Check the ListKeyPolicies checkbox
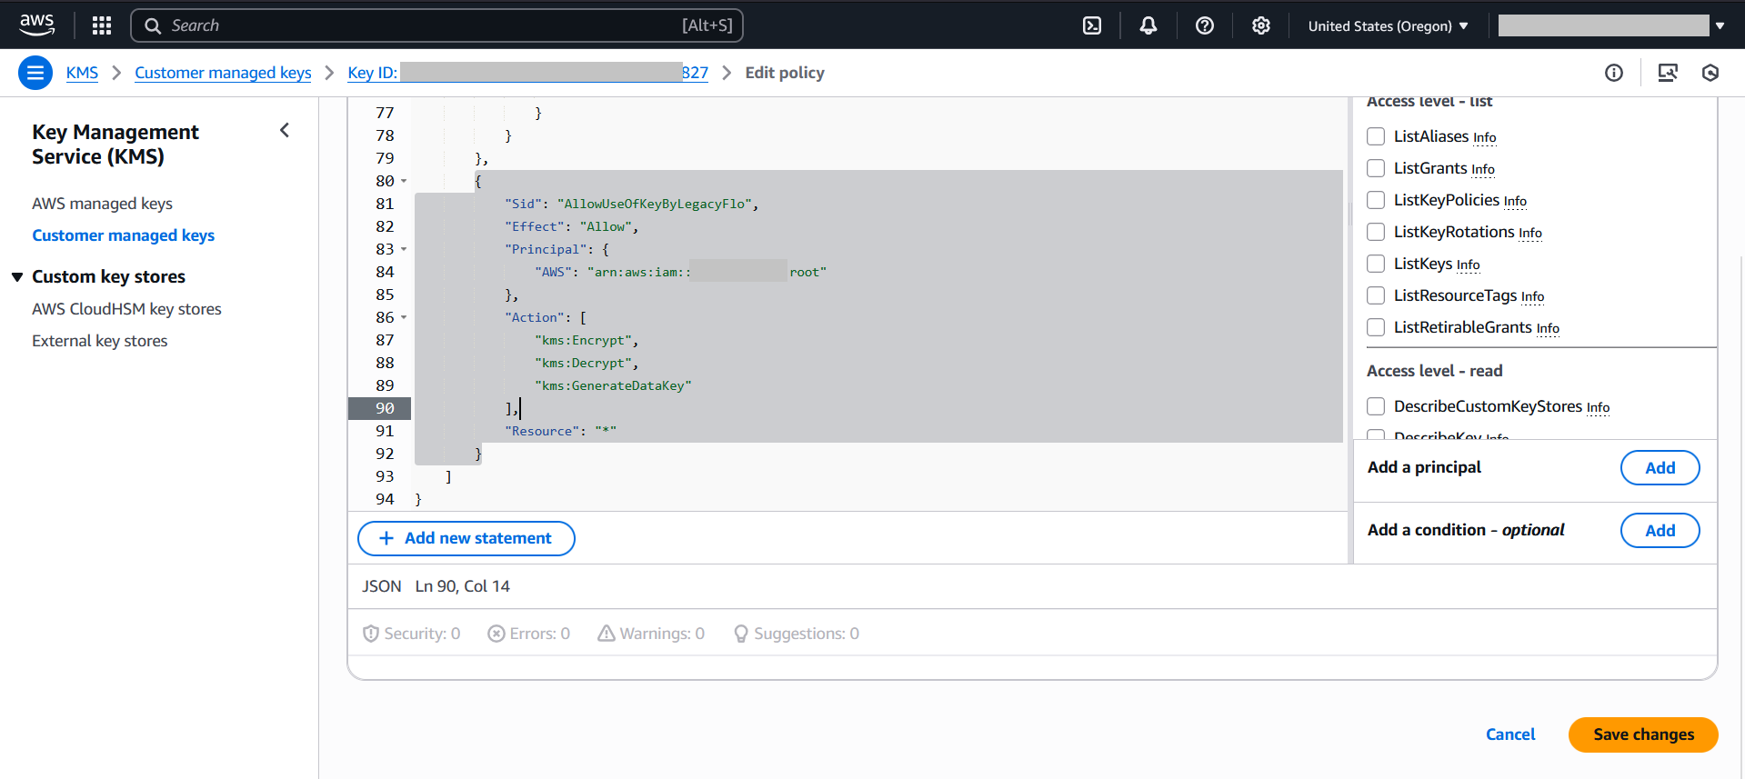1745x779 pixels. pyautogui.click(x=1376, y=200)
